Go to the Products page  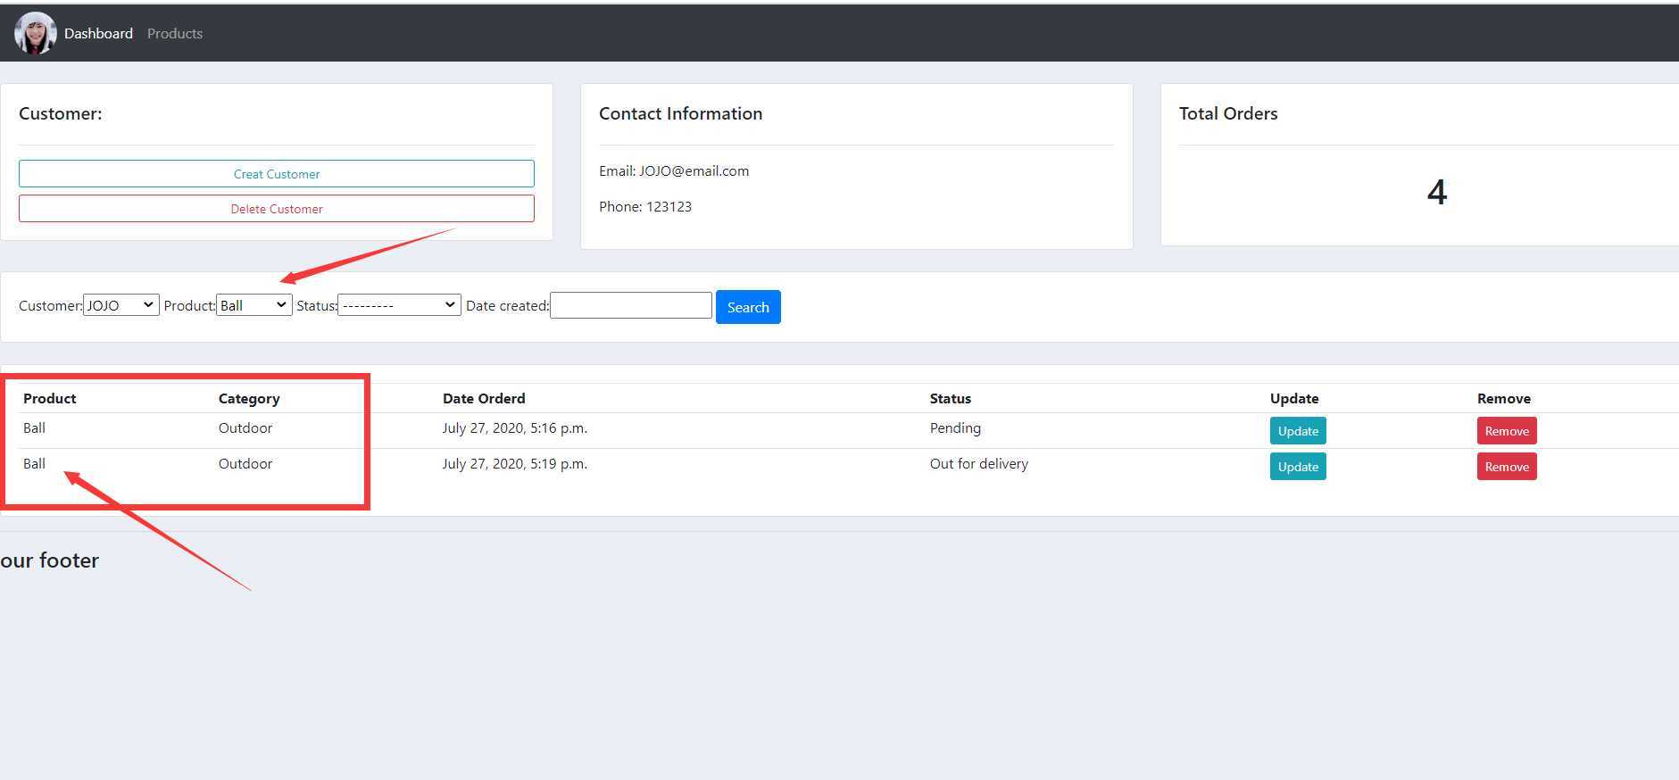(x=175, y=33)
